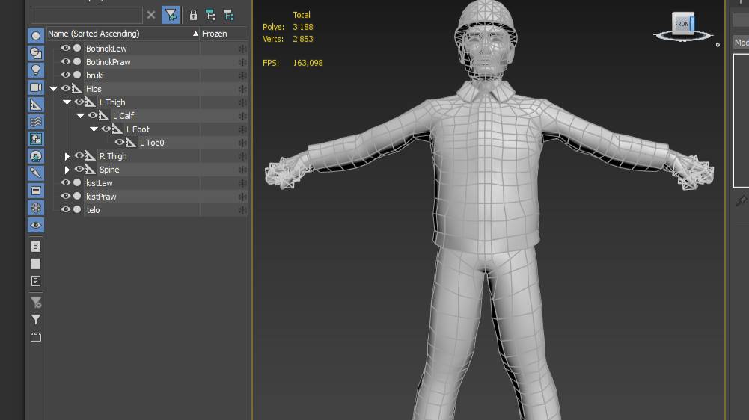Toggle the Display Shapes filter icon
The width and height of the screenshot is (749, 420).
pyautogui.click(x=35, y=53)
